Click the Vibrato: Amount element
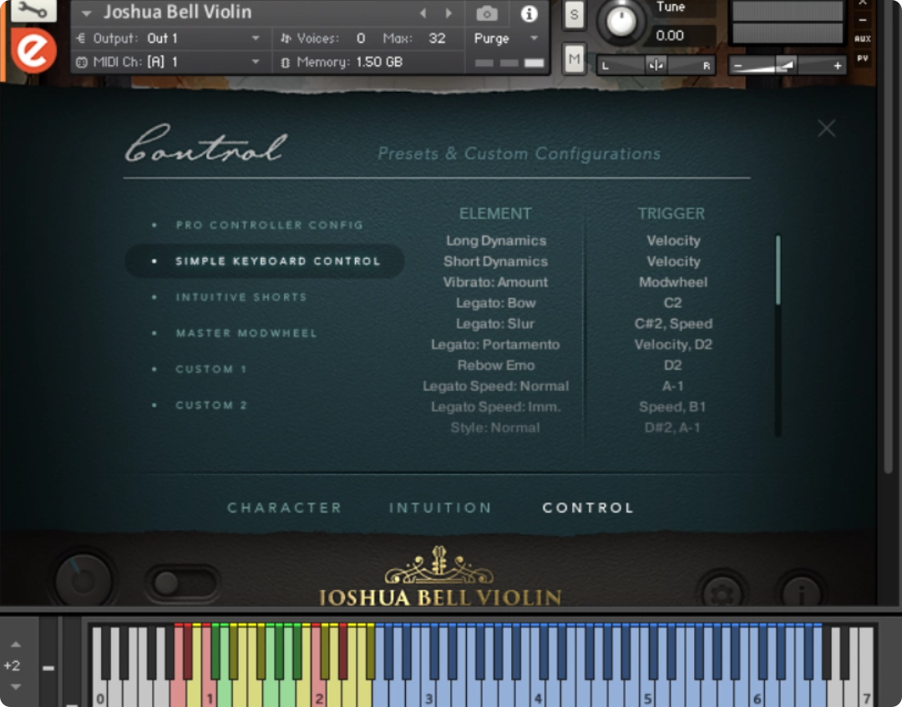This screenshot has width=902, height=707. [x=496, y=282]
